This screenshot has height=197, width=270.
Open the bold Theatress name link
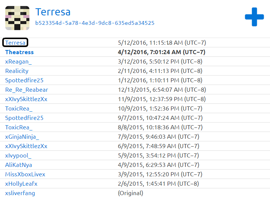pyautogui.click(x=19, y=52)
